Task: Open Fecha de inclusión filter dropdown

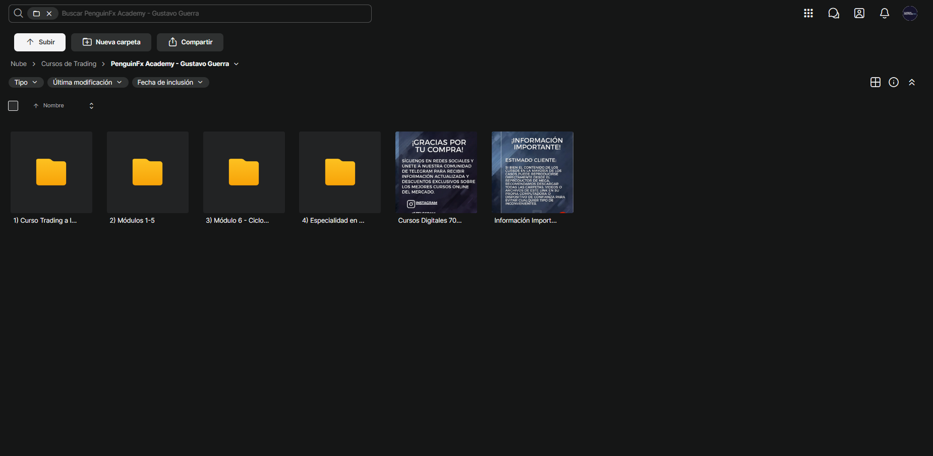Action: 170,82
